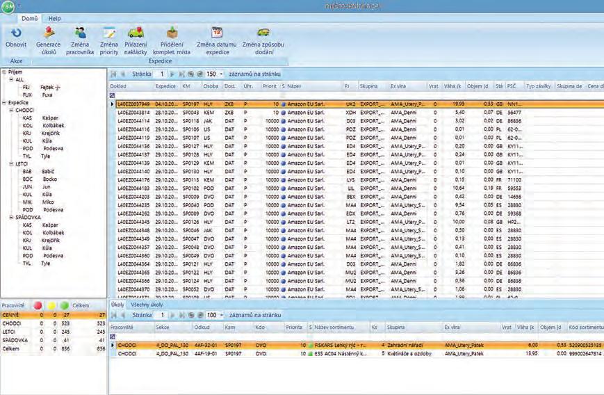
Task: Click the Celkem summary row
Action: [x=53, y=349]
